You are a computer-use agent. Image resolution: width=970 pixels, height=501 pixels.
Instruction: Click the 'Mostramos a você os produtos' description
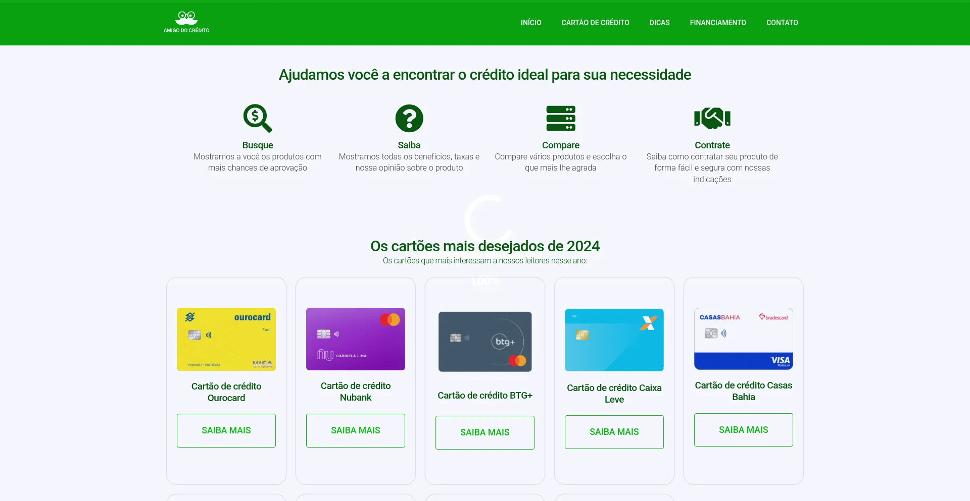pyautogui.click(x=258, y=162)
